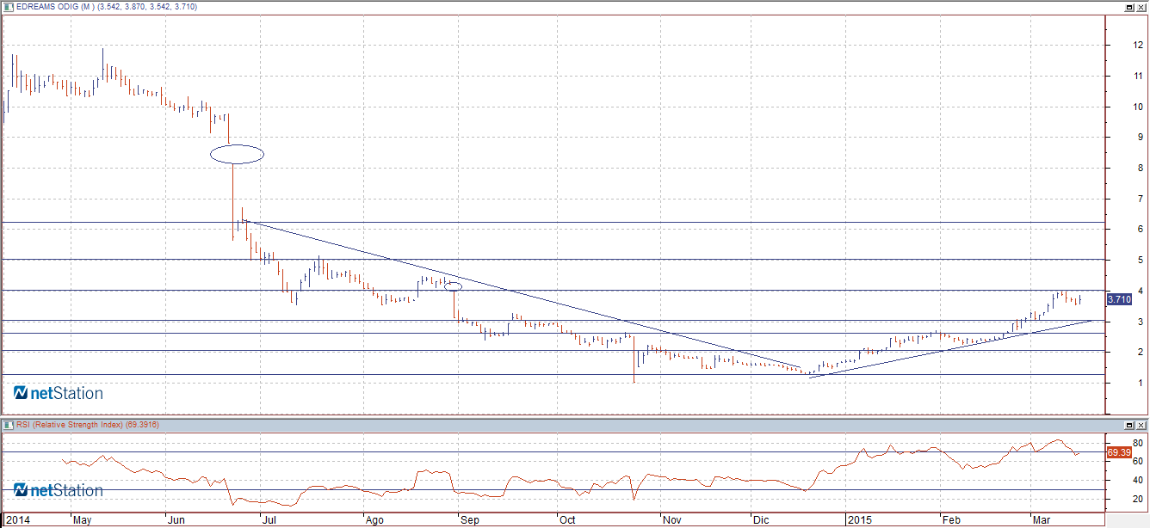1150x528 pixels.
Task: Click the Dic label on the time axis
Action: [761, 520]
